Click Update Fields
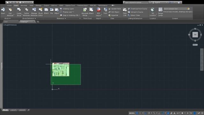Viewport: 204px width, 115px height. point(115,9)
